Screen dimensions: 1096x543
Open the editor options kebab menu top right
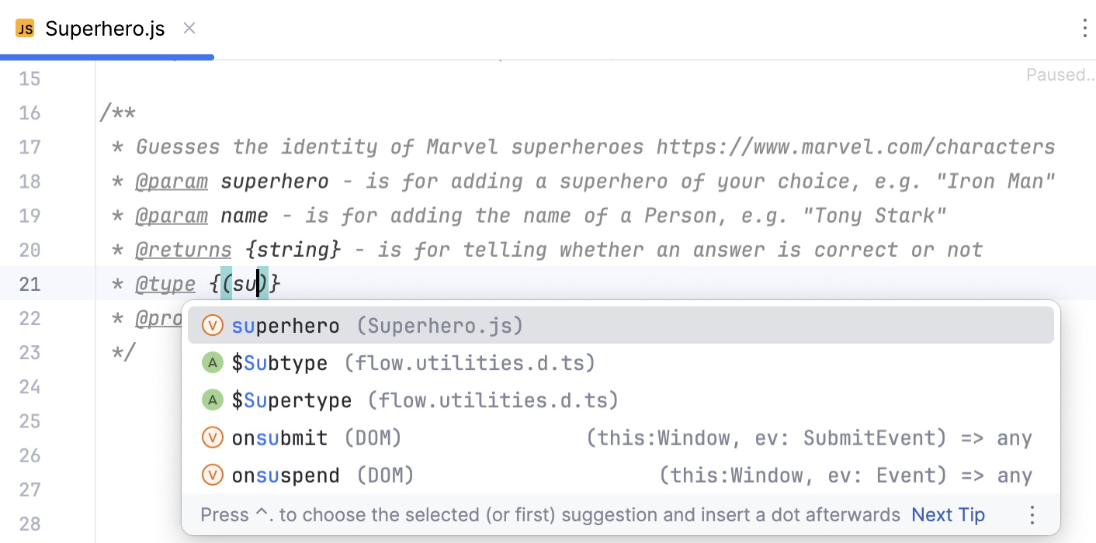1084,28
